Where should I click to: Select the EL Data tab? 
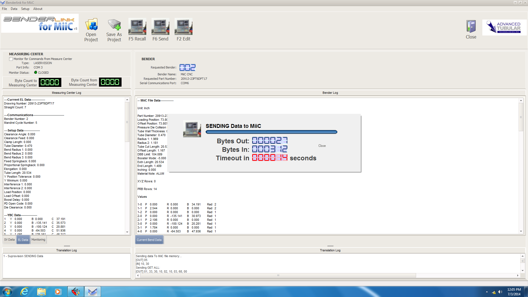click(x=23, y=240)
